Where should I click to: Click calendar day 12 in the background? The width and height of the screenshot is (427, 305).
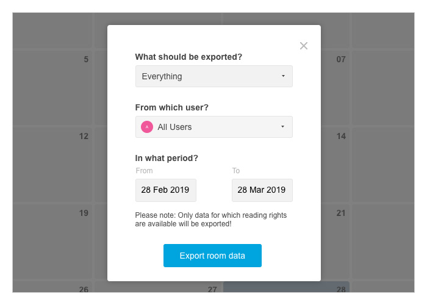(x=84, y=136)
